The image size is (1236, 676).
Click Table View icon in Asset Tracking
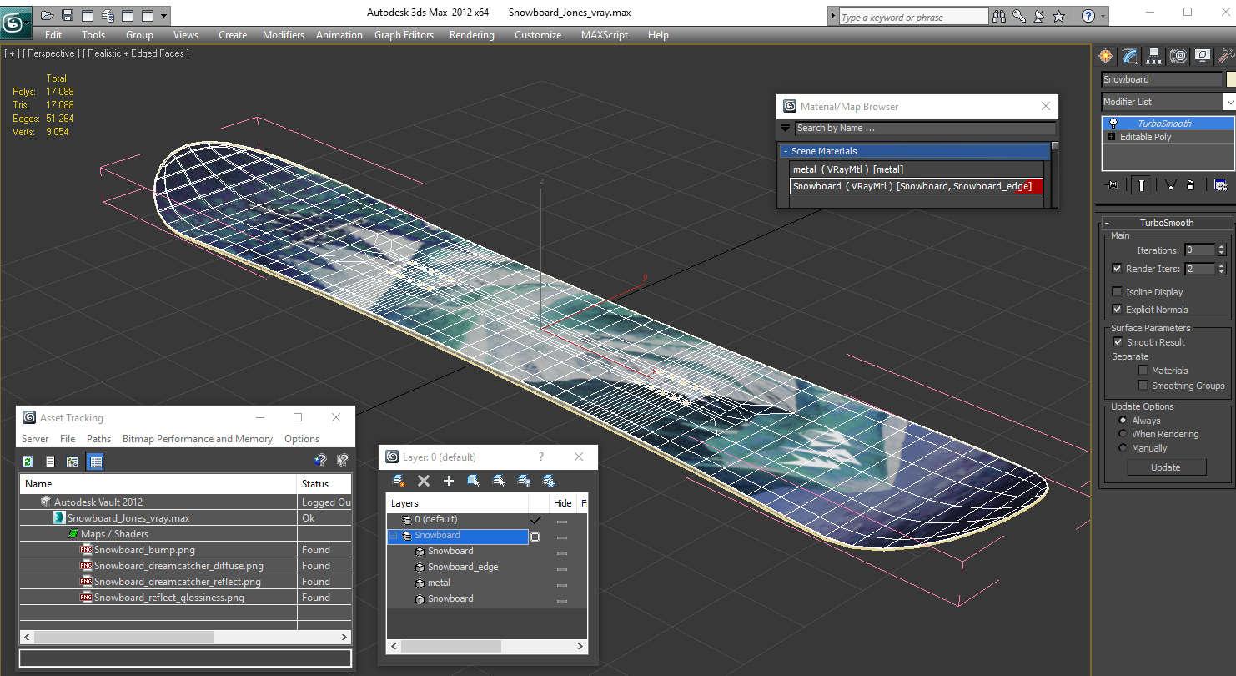tap(95, 462)
